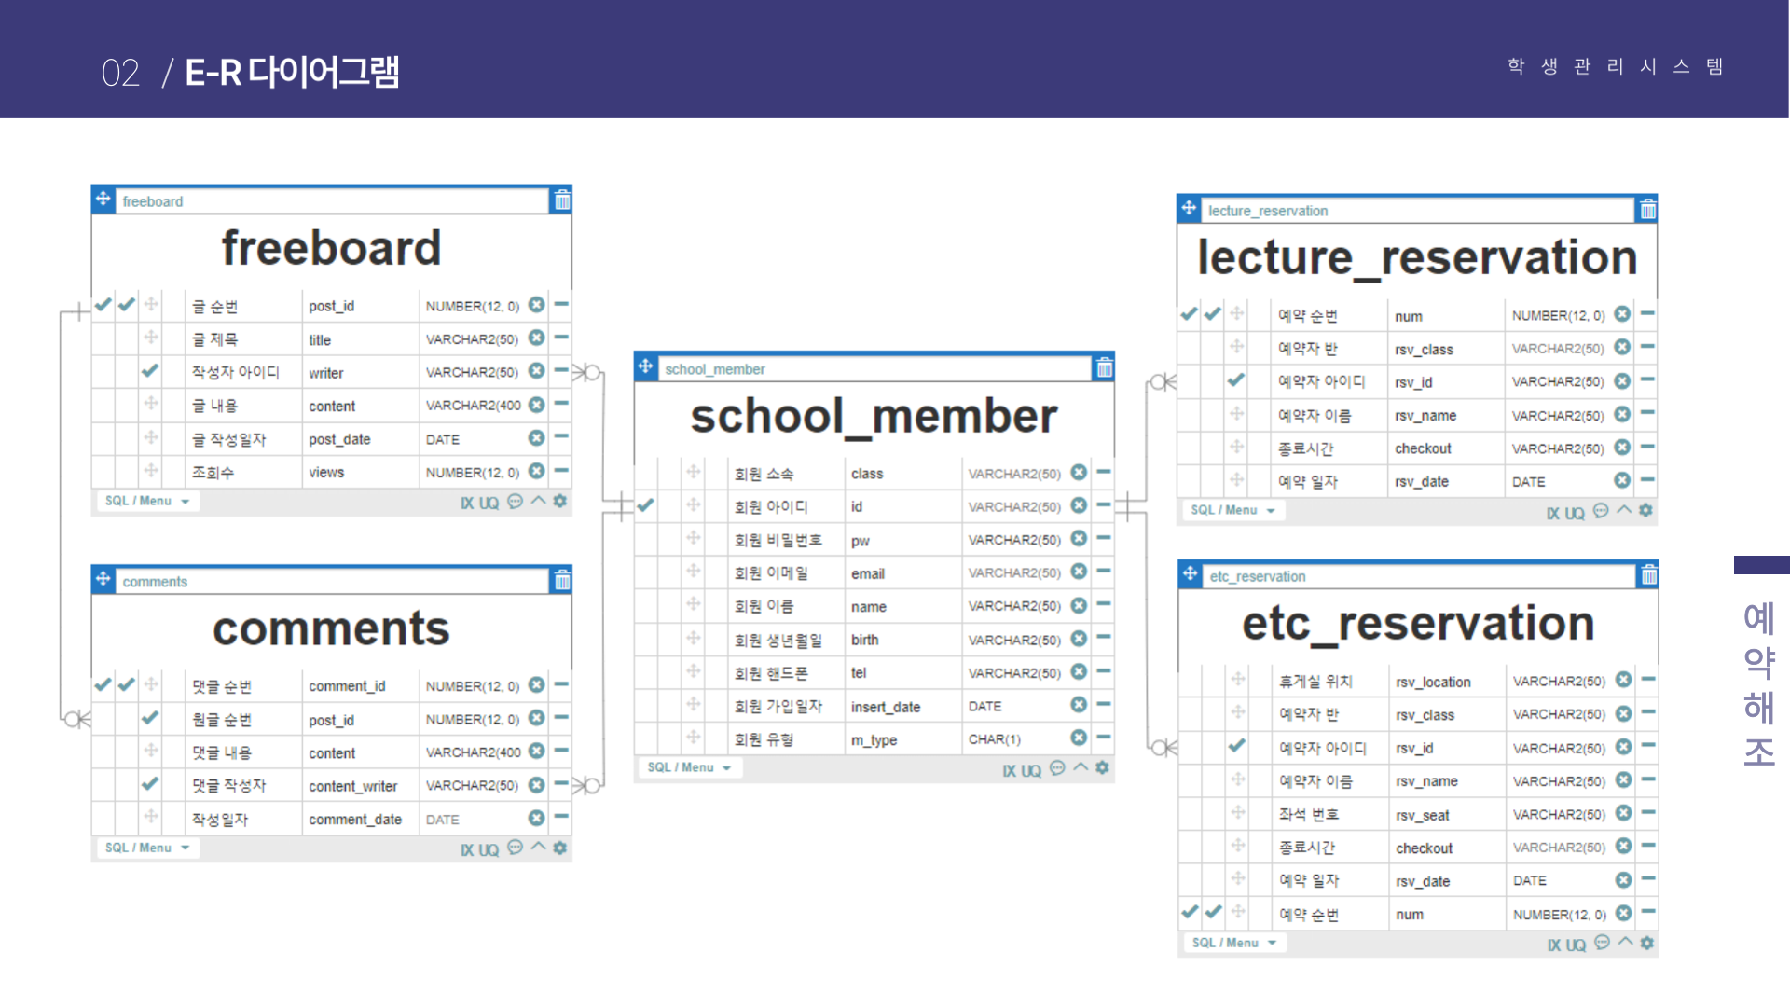Delete the school_member table via trash icon
The image size is (1790, 1007).
[1105, 368]
